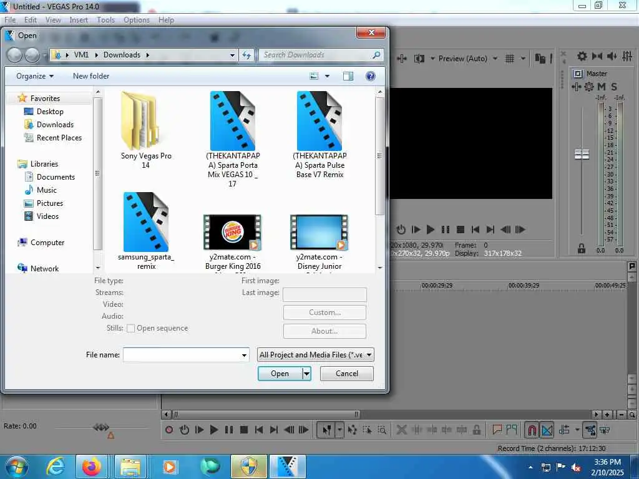Toggle the Master fader lock icon
Viewport: 639px width, 479px height.
pos(582,248)
